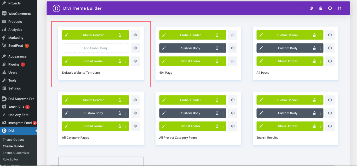Screen dimensions: 357x166
Task: Open Use Any Font in the sidebar
Action: coord(19,115)
